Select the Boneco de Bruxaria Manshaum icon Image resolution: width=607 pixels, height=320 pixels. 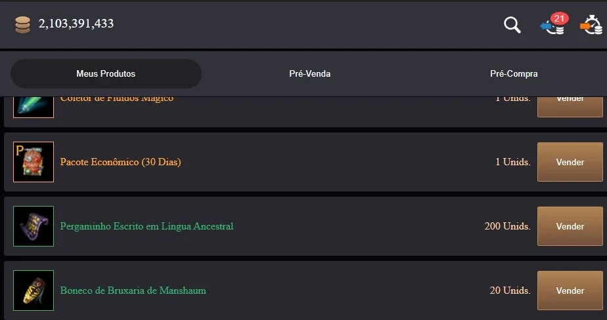tap(34, 290)
